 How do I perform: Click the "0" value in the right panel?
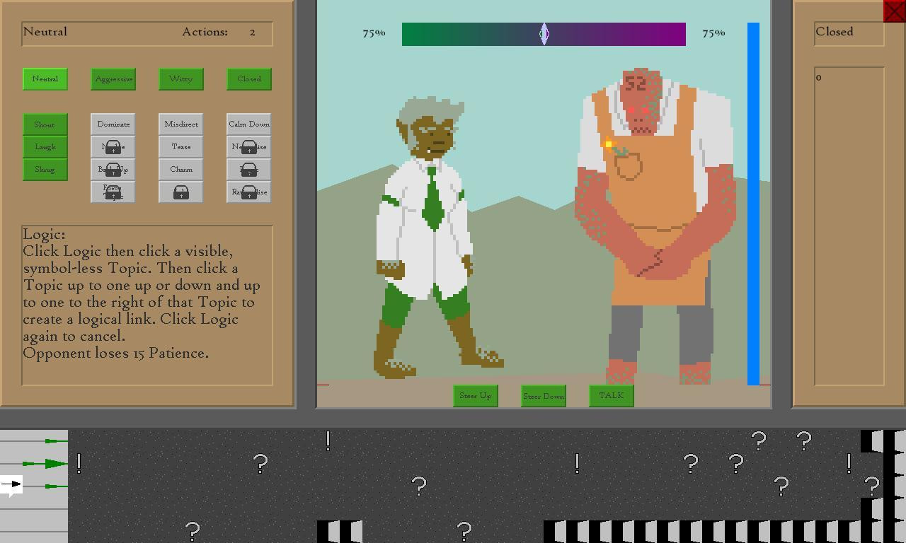pyautogui.click(x=819, y=78)
